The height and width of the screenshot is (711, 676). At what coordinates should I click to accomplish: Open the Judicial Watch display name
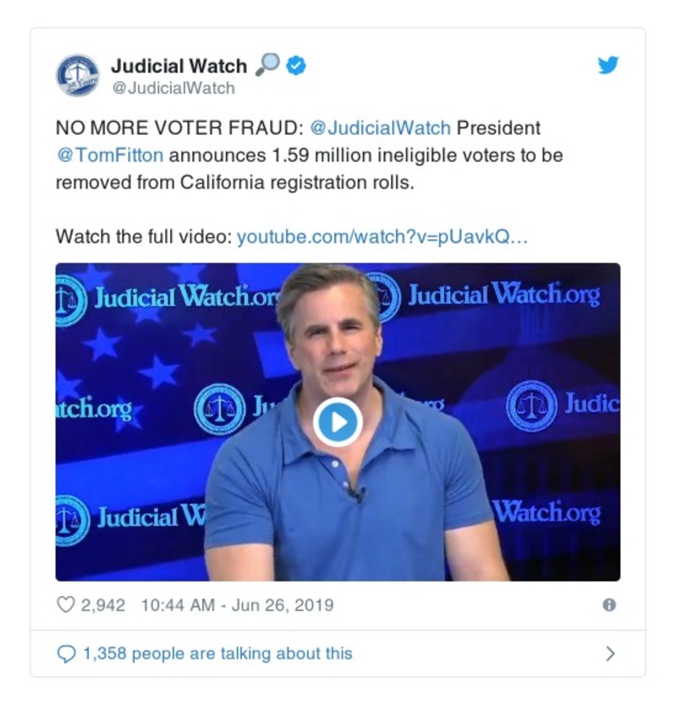click(179, 66)
